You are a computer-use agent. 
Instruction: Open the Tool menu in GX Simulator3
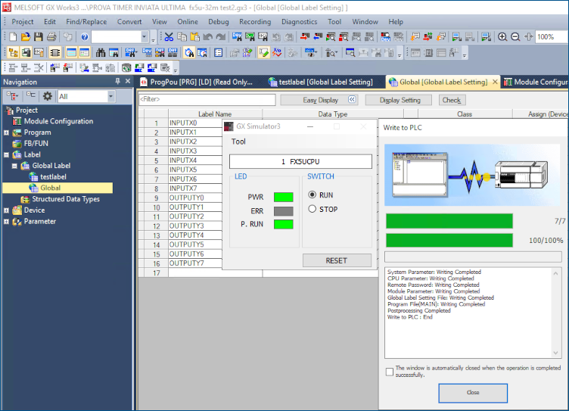pos(238,142)
